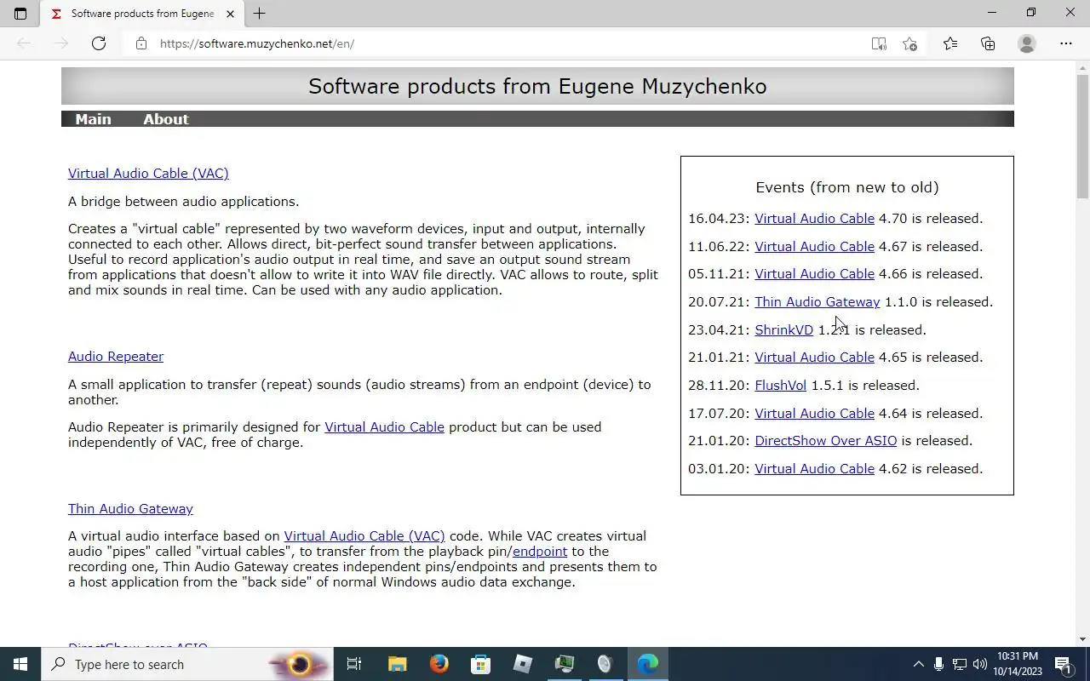Follow the endpoint link
This screenshot has width=1090, height=681.
tap(540, 552)
